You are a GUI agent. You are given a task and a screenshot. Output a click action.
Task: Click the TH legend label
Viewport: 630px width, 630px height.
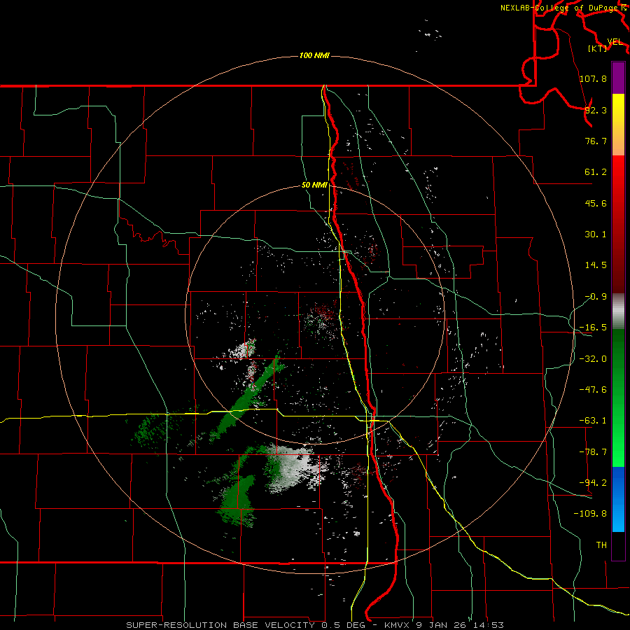point(601,545)
